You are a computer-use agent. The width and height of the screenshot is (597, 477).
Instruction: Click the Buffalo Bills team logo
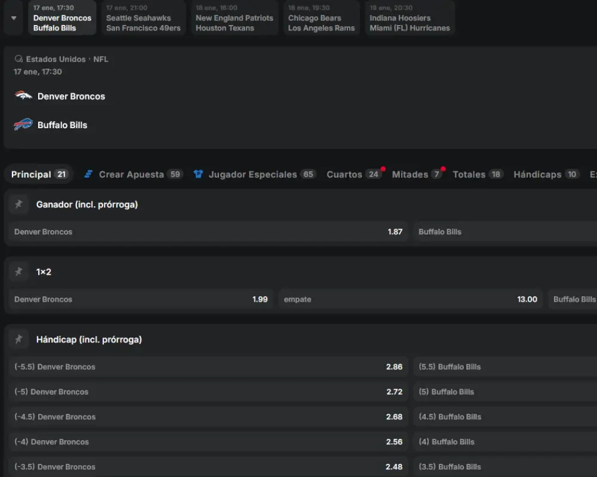pos(23,125)
